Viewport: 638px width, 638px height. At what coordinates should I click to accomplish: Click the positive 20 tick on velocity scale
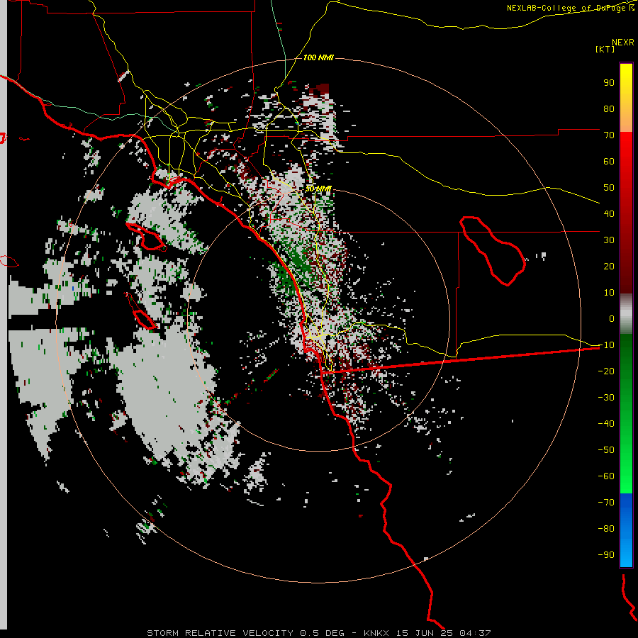coord(609,266)
